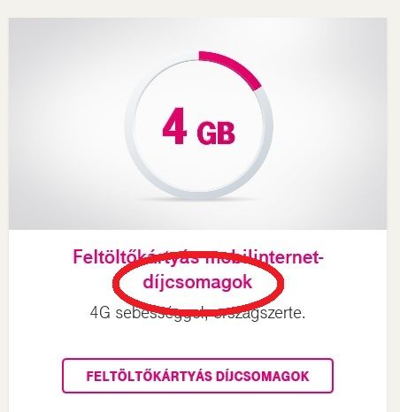Click the 4G text in the subtitle
Screen dimensions: 400x412
pos(100,313)
